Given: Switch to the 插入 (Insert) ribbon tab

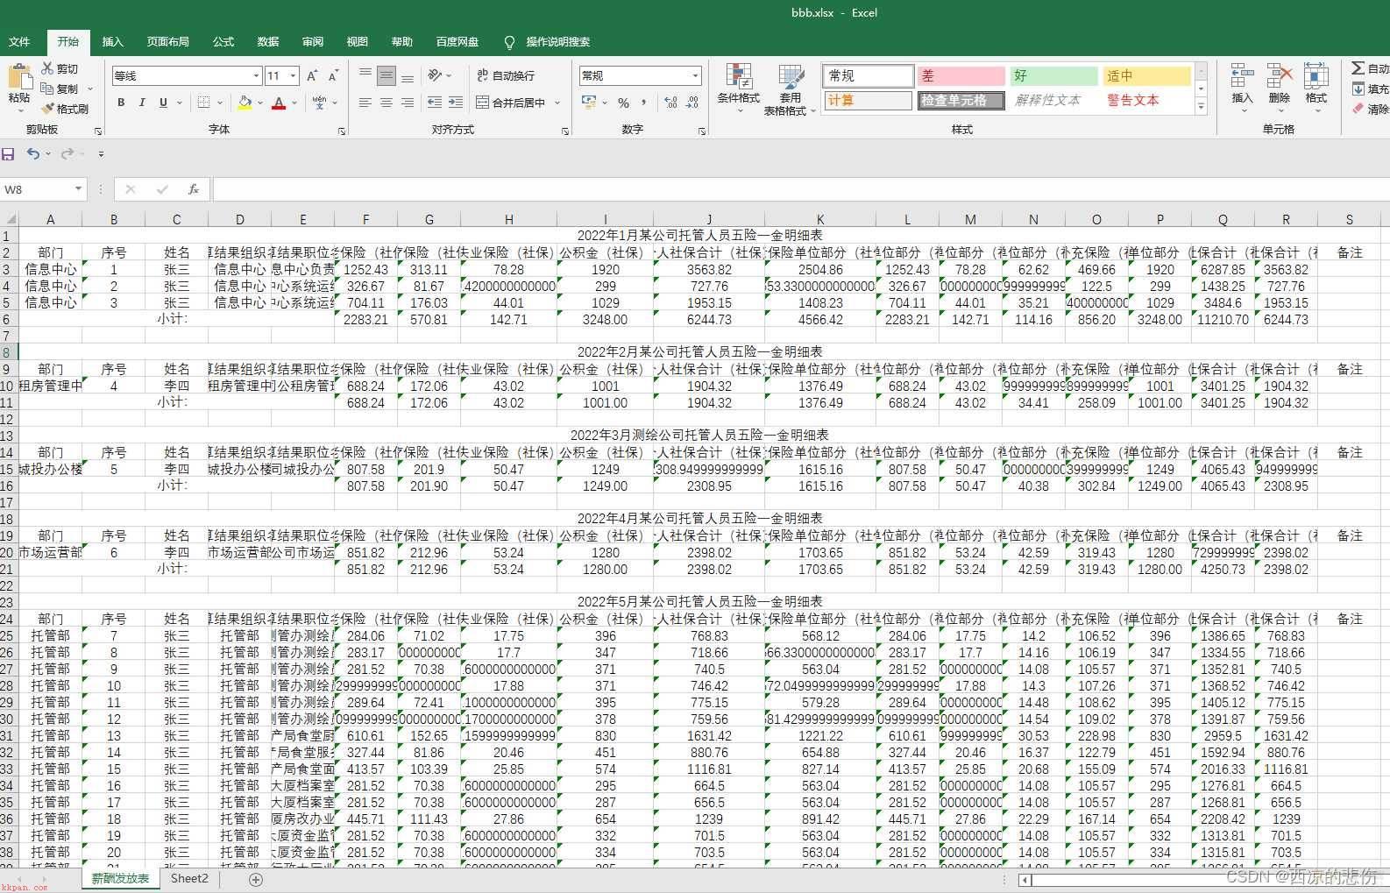Looking at the screenshot, I should 113,41.
